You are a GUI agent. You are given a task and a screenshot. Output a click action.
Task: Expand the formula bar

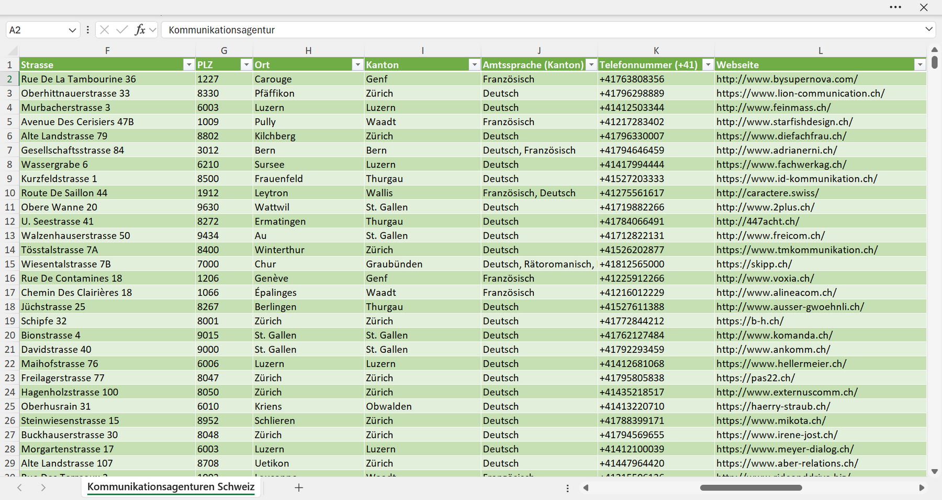pos(929,29)
